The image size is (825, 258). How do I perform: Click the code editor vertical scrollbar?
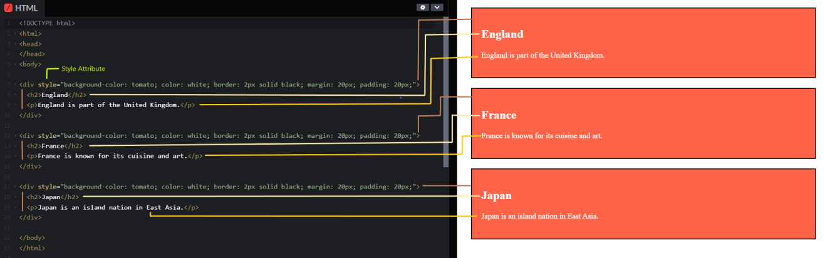point(446,92)
